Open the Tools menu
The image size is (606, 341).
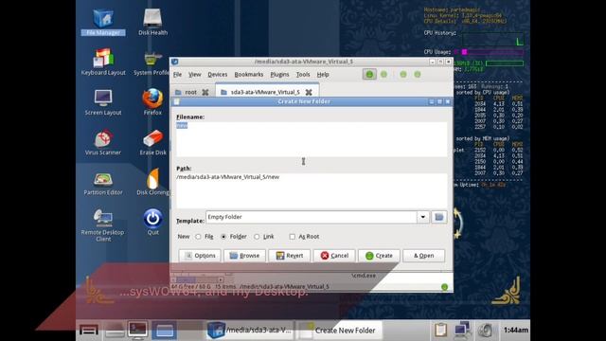click(303, 74)
